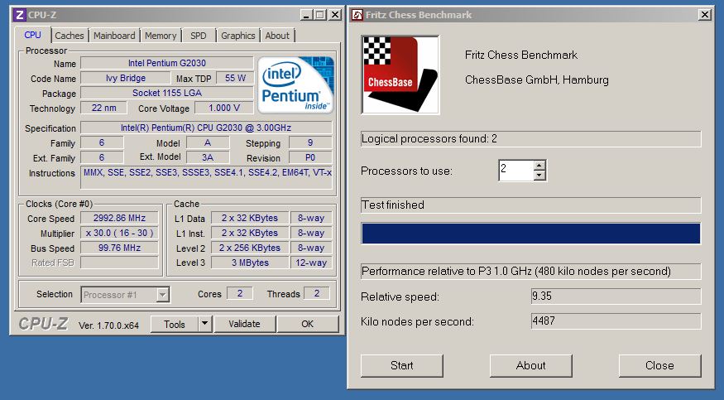This screenshot has width=724, height=400.
Task: Click the Fritz Chess Benchmark title icon
Action: coord(356,15)
